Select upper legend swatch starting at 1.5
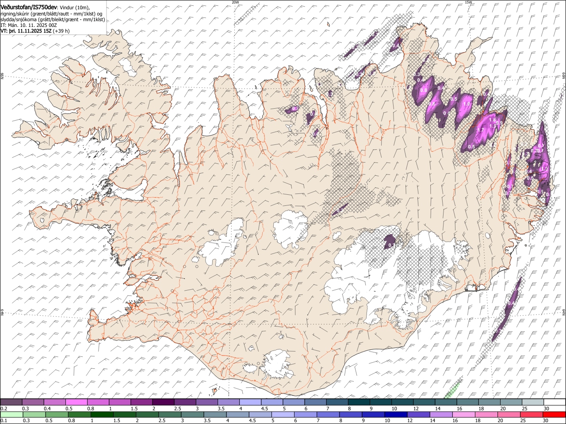Viewport: 566px width, 424px height. 141,402
